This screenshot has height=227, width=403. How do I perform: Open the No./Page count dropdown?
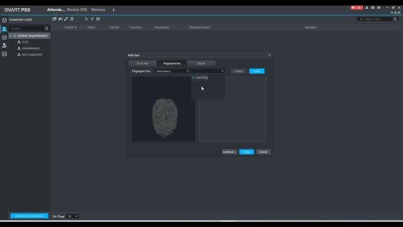point(72,216)
